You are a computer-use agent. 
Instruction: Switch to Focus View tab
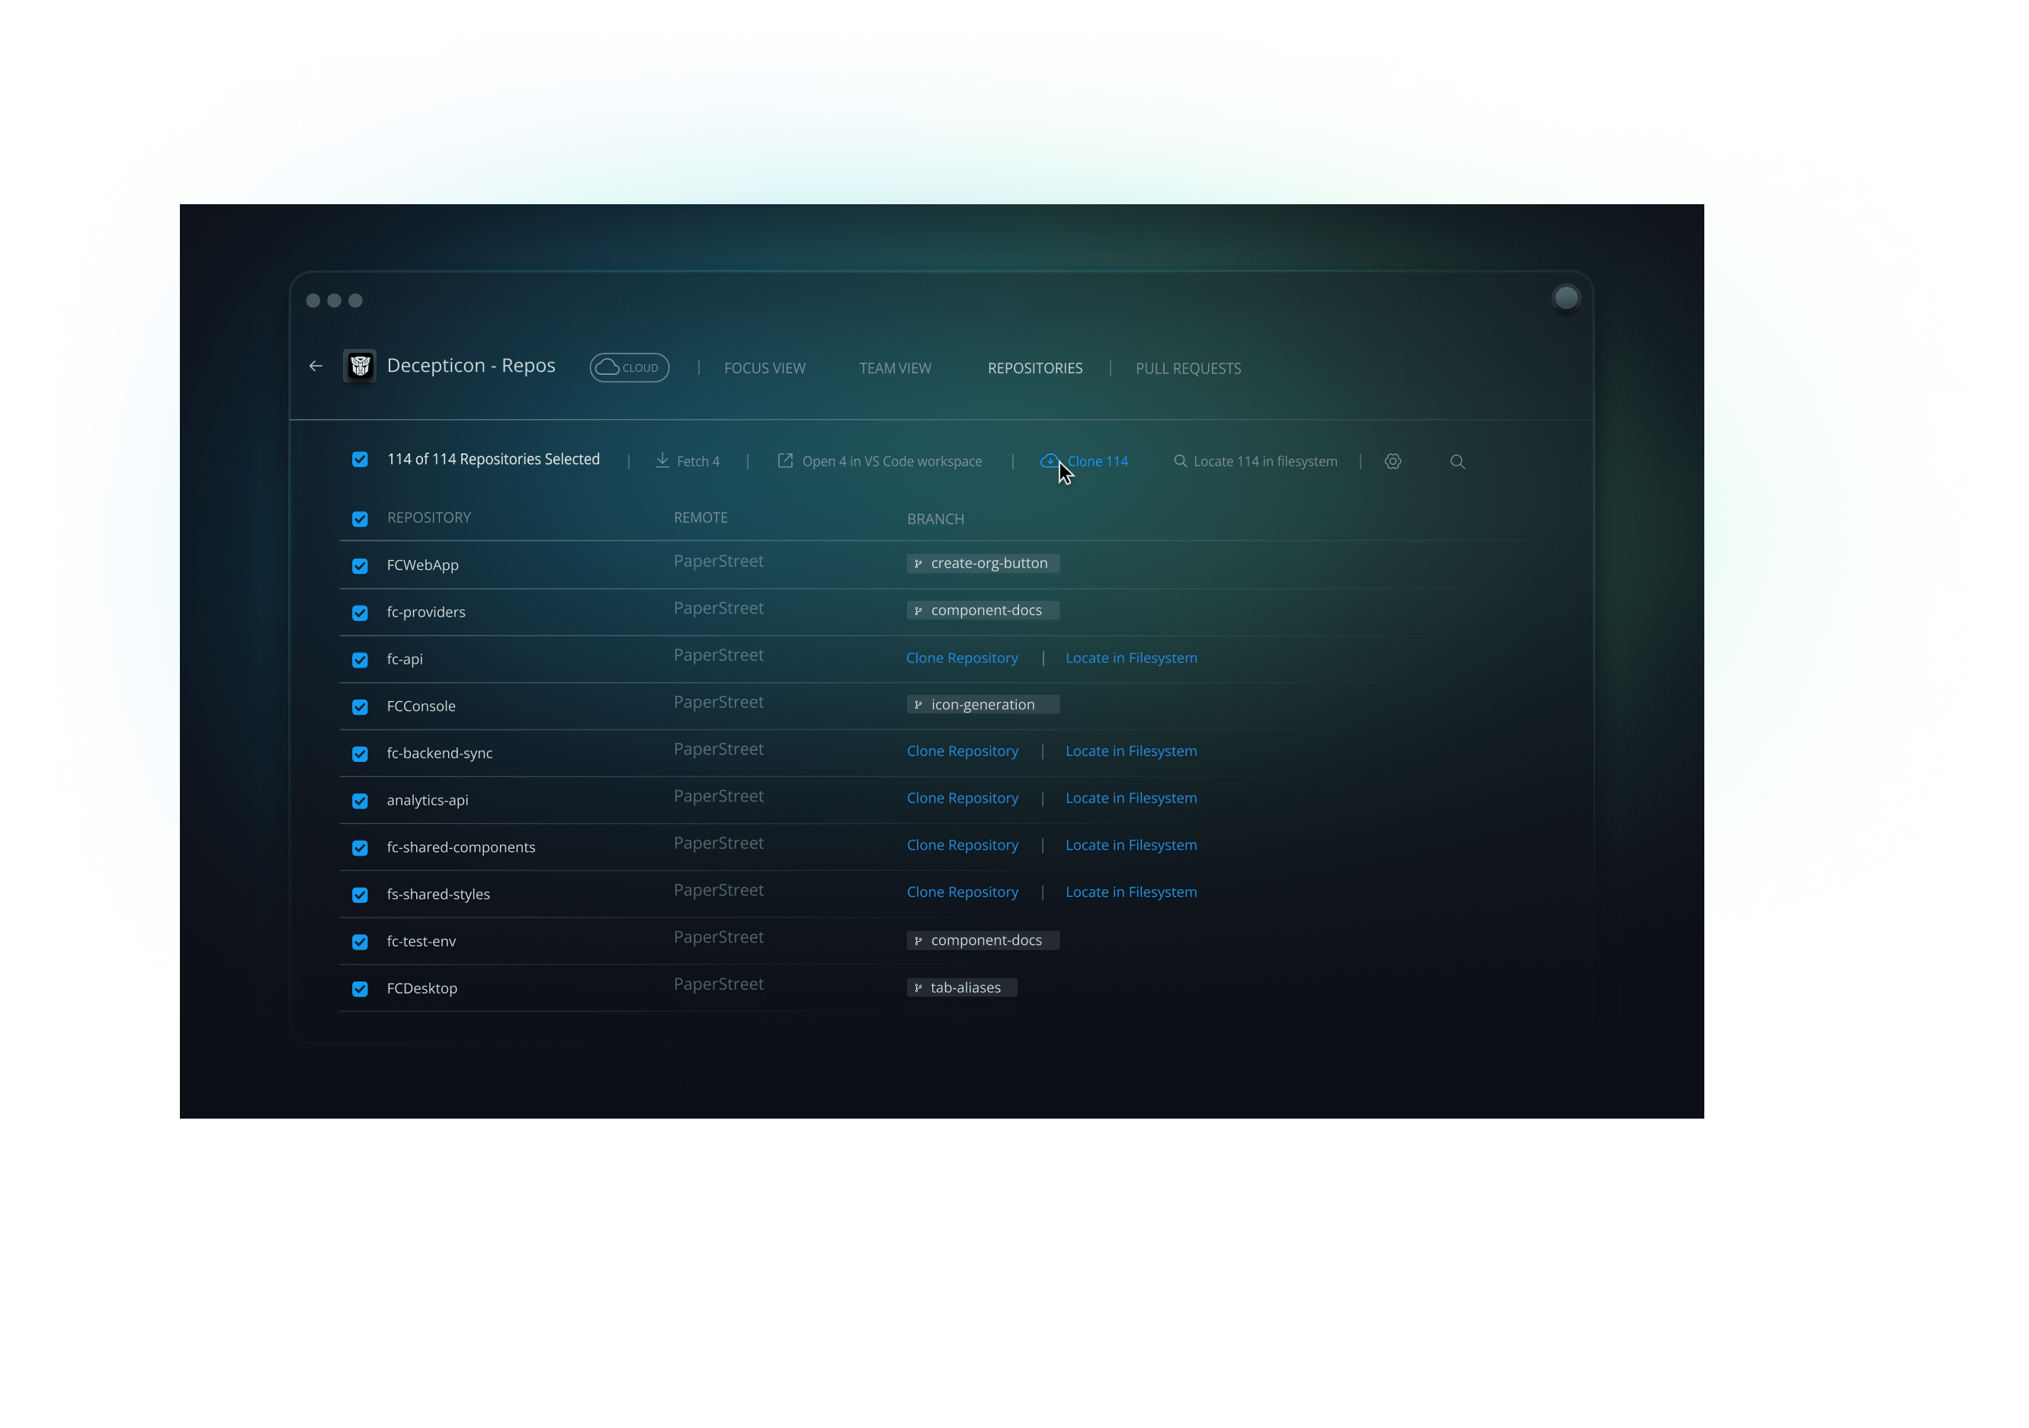point(764,369)
